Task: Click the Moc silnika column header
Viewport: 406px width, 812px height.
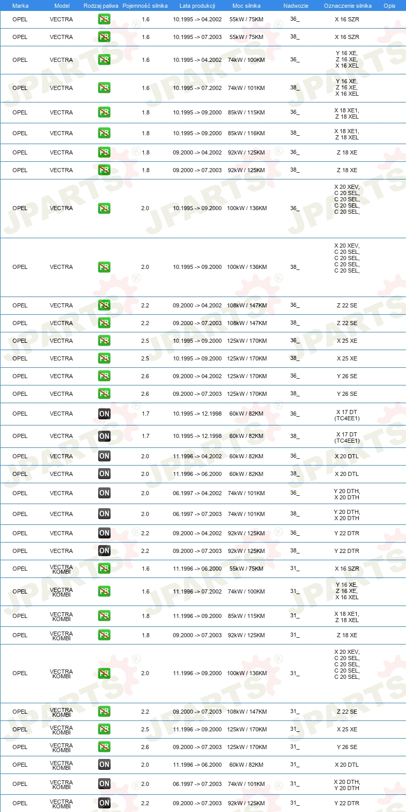Action: click(x=247, y=6)
